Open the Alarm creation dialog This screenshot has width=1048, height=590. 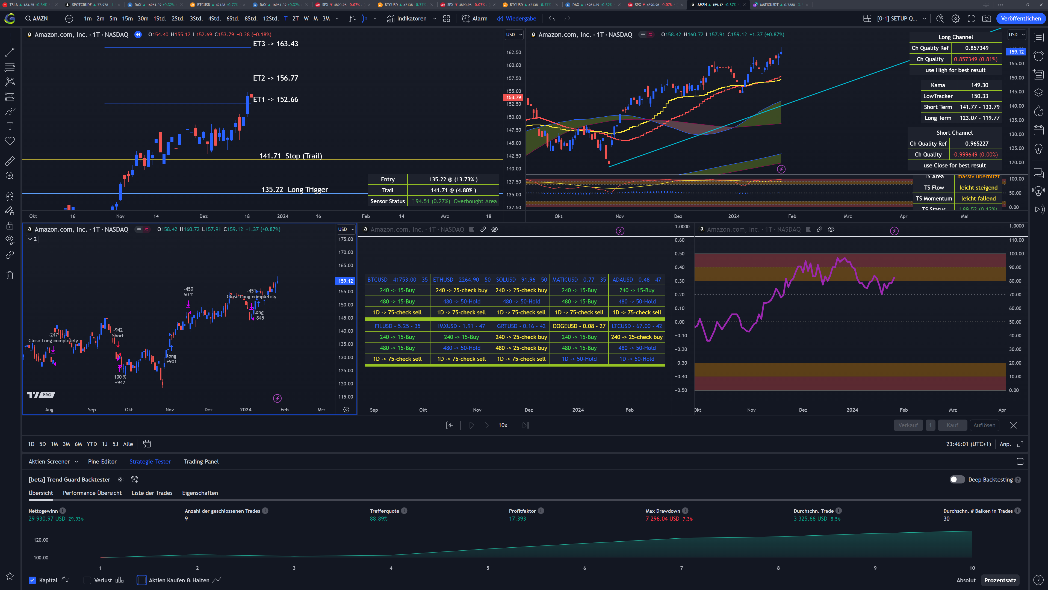click(x=474, y=18)
